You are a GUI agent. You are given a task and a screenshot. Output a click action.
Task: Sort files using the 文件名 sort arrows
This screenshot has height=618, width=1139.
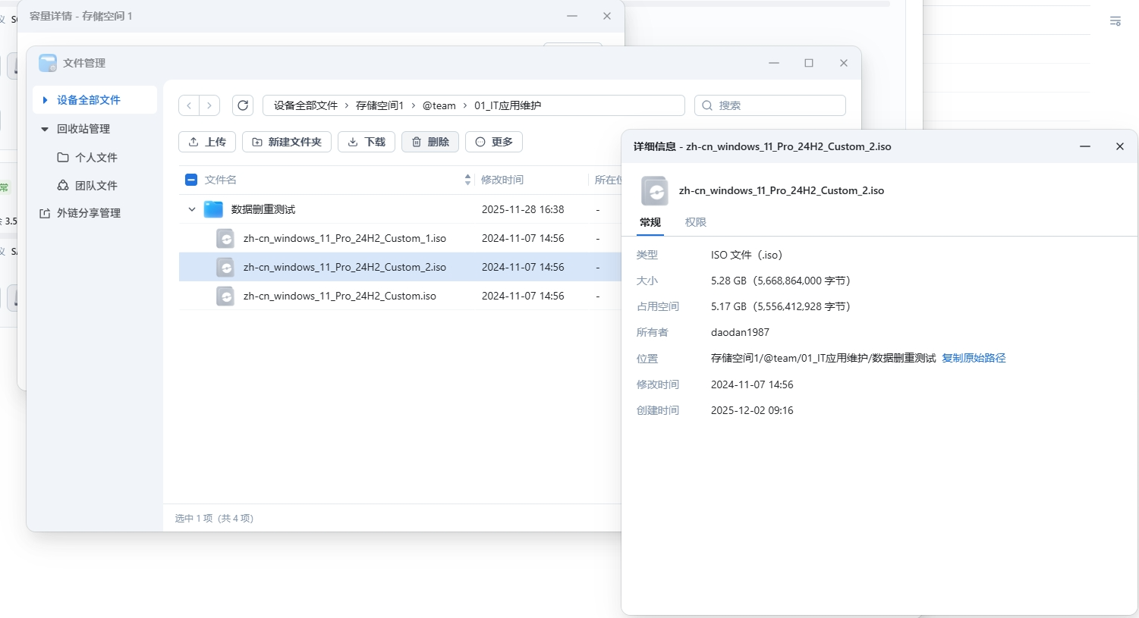coord(467,180)
